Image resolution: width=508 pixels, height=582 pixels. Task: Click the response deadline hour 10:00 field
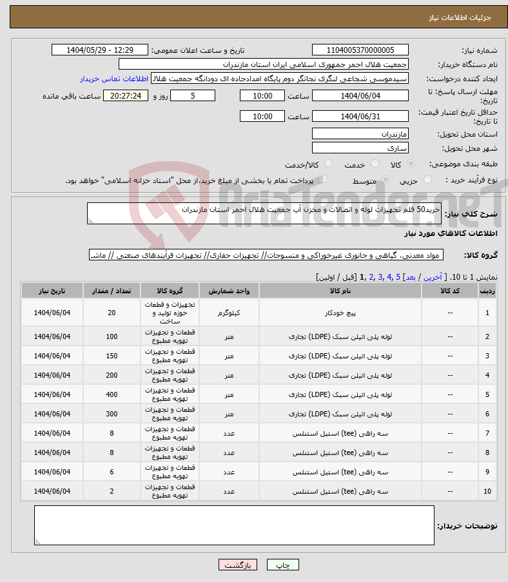[x=262, y=96]
